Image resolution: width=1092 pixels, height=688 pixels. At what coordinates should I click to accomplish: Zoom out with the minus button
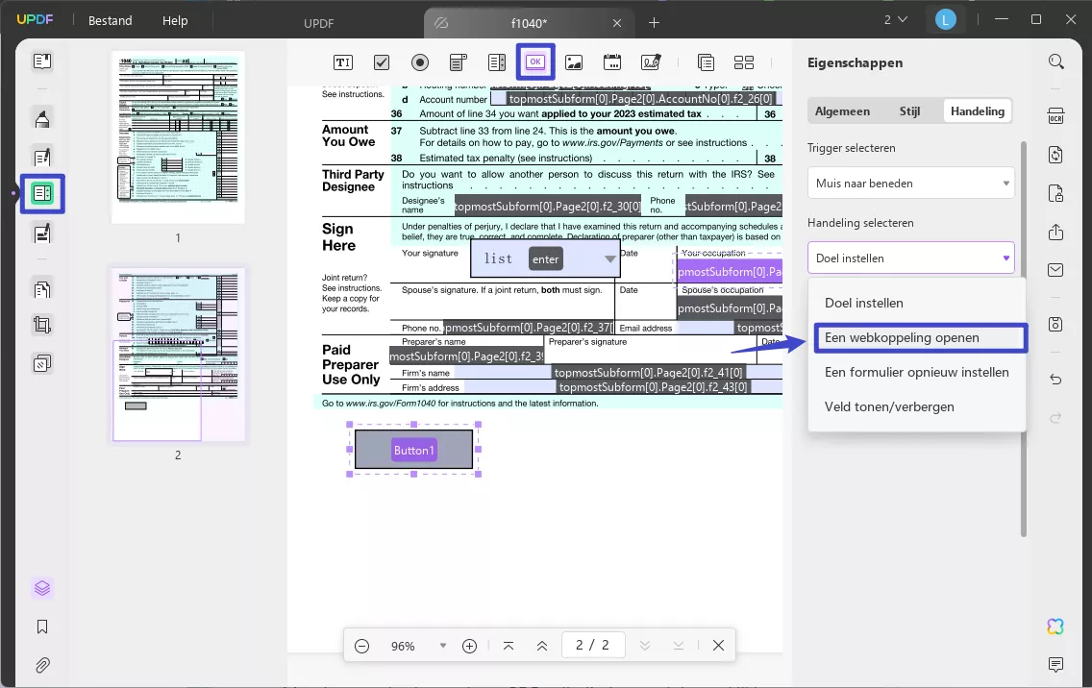click(x=361, y=646)
